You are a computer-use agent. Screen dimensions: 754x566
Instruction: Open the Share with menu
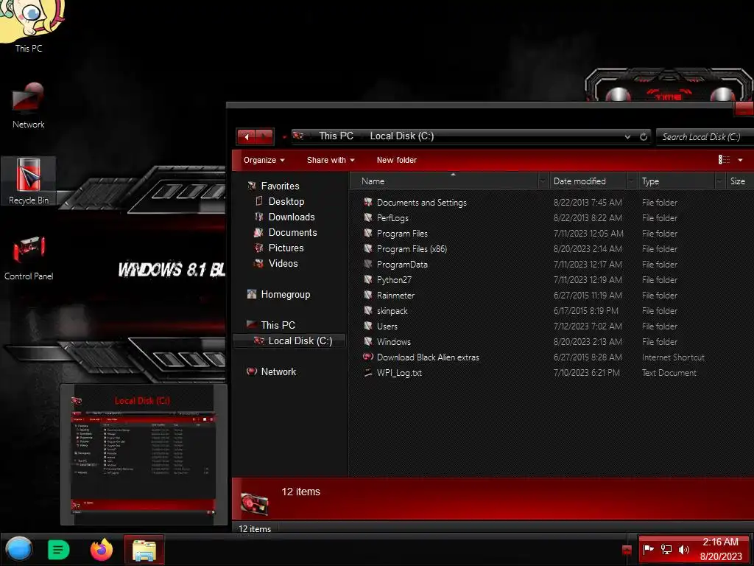click(331, 160)
